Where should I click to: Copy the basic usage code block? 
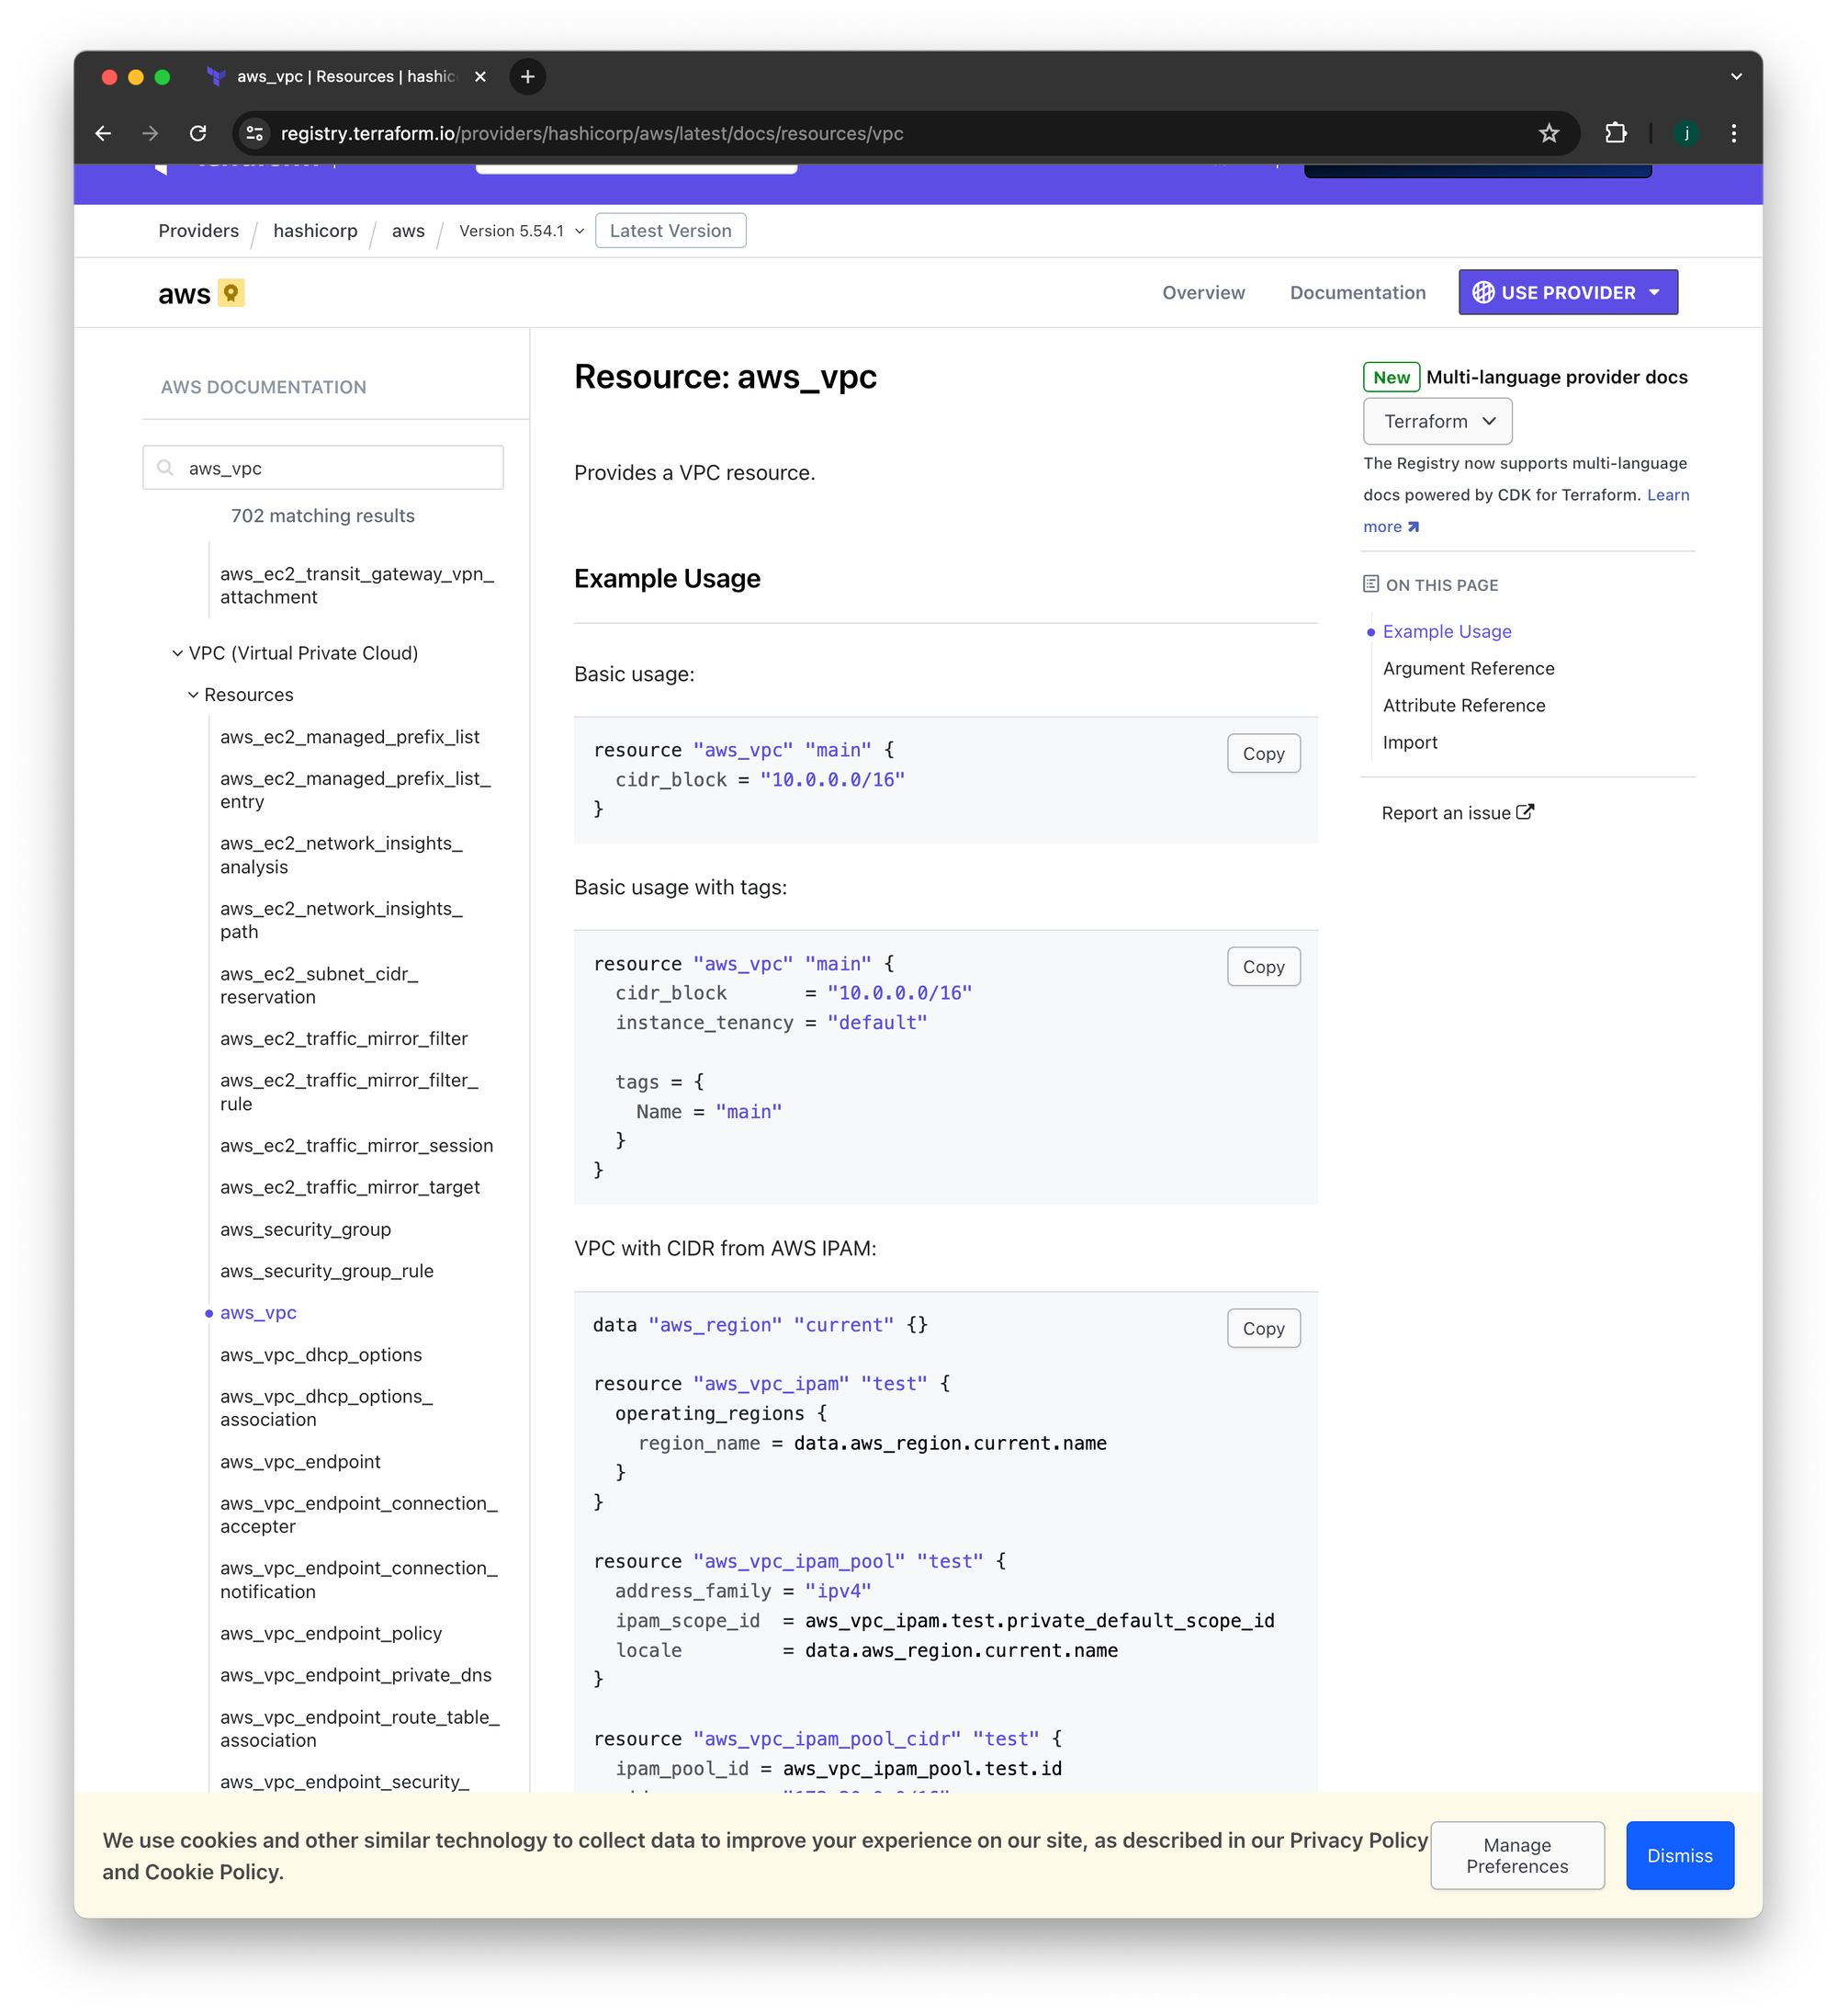[1263, 754]
